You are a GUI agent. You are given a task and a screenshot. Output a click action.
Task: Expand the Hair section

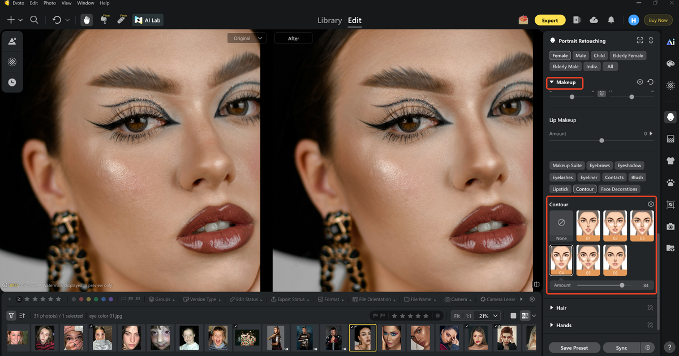[x=552, y=308]
